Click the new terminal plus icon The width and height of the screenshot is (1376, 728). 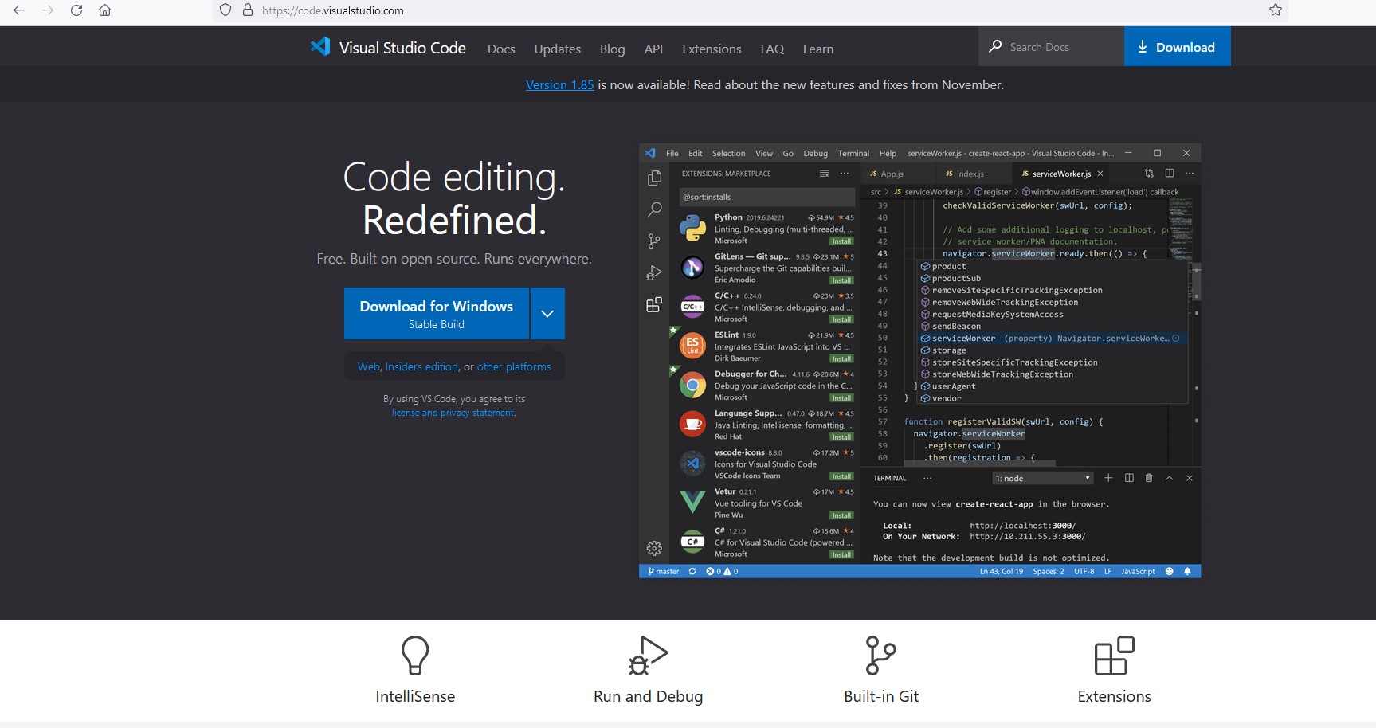click(1108, 478)
